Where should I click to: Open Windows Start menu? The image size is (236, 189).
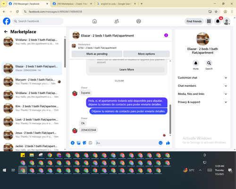(x=4, y=170)
